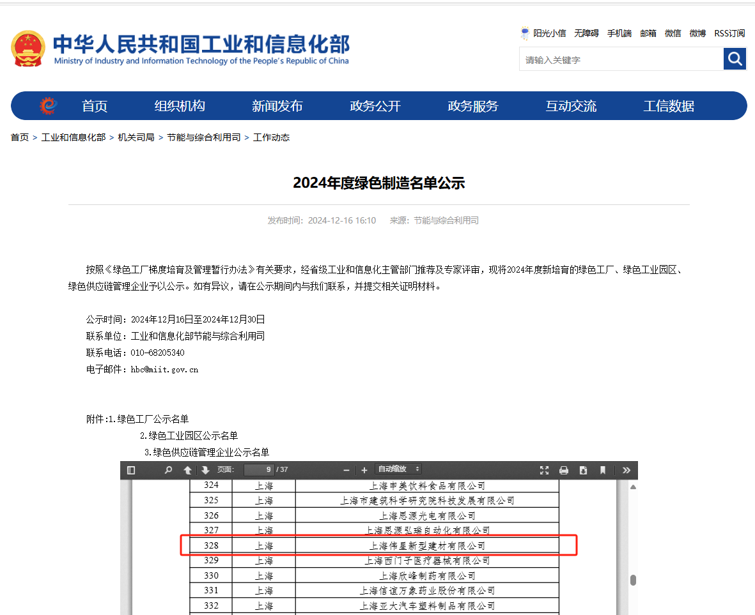
Task: Expand the PDF tools chevron menu
Action: click(x=627, y=470)
